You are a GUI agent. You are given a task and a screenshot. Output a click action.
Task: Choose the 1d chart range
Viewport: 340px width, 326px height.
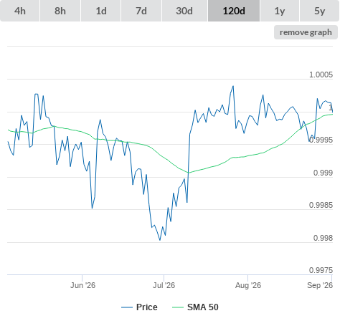click(101, 11)
